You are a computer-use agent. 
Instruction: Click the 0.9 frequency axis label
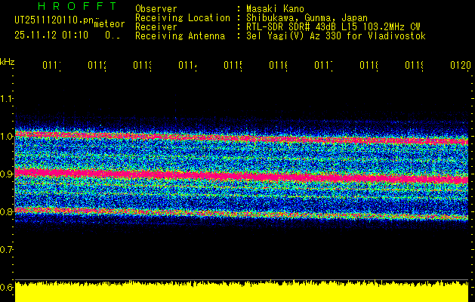click(x=7, y=174)
